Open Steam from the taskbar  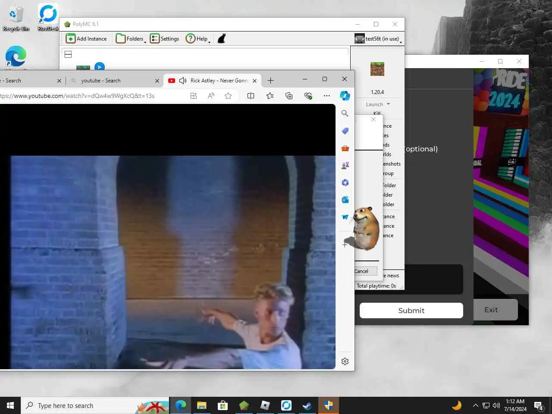[x=307, y=405]
